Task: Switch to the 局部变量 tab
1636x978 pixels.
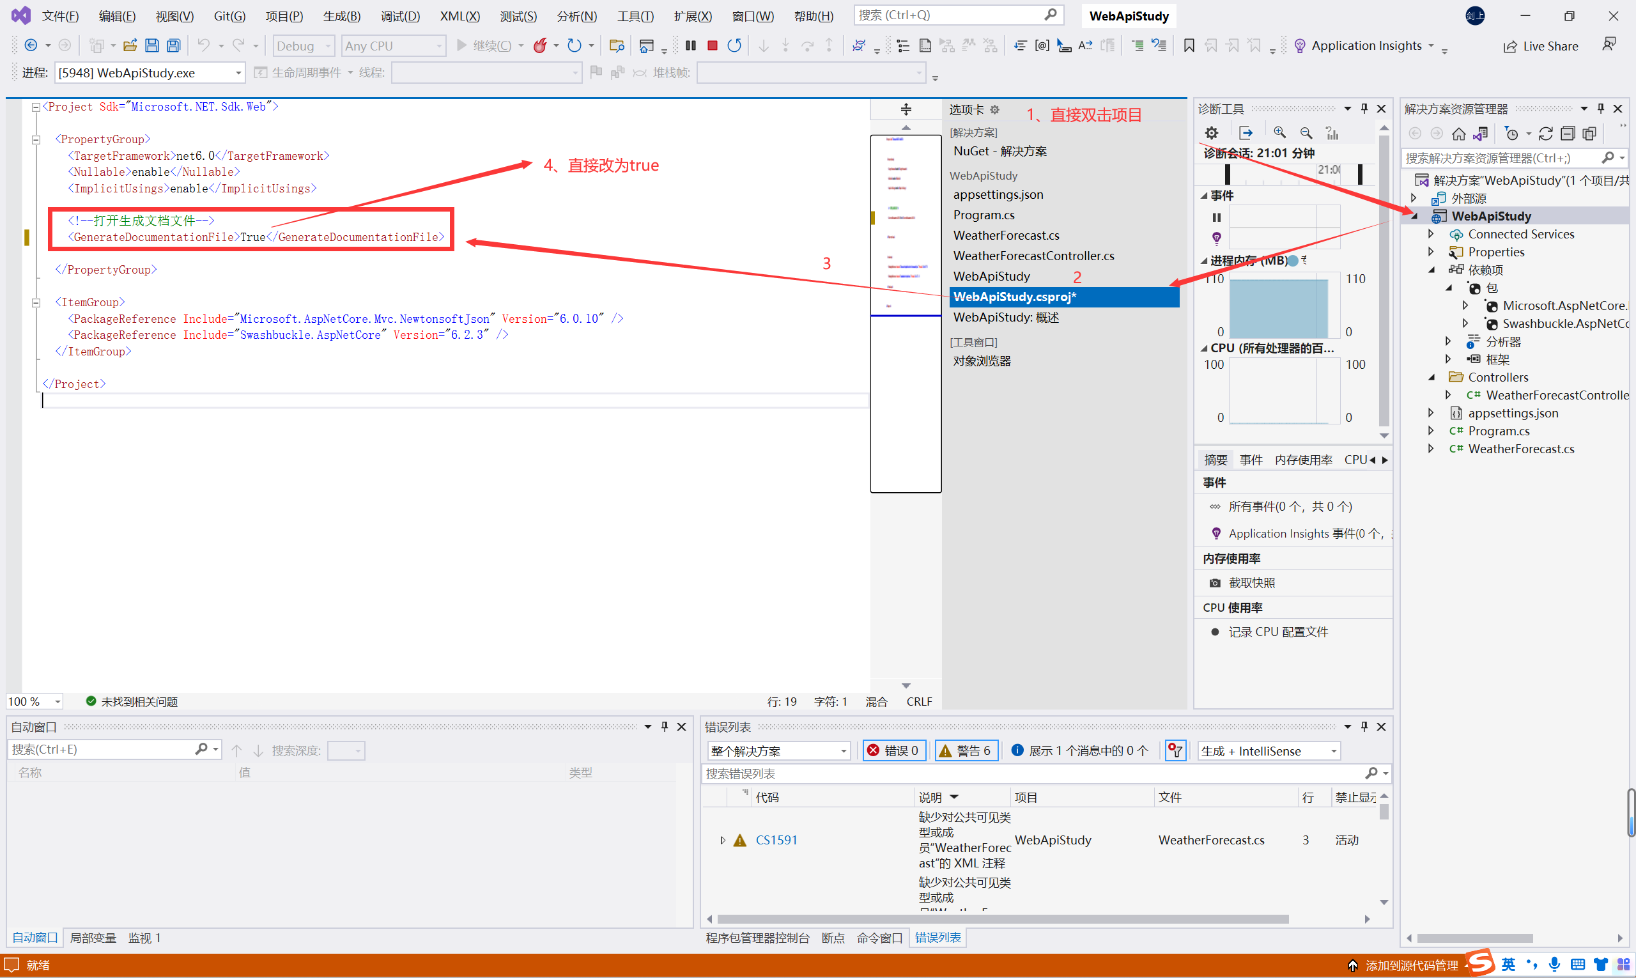Action: (x=93, y=938)
